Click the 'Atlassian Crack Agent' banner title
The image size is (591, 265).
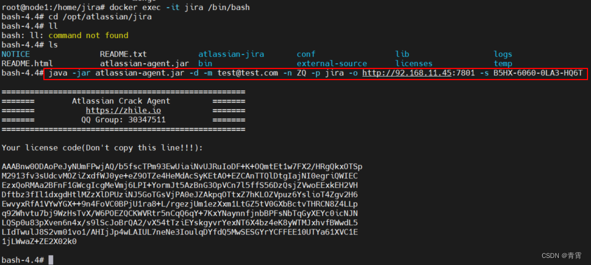121,101
